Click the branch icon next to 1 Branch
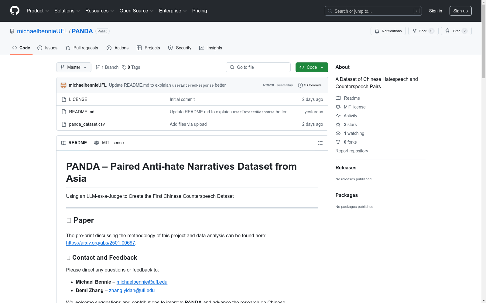 [x=98, y=67]
